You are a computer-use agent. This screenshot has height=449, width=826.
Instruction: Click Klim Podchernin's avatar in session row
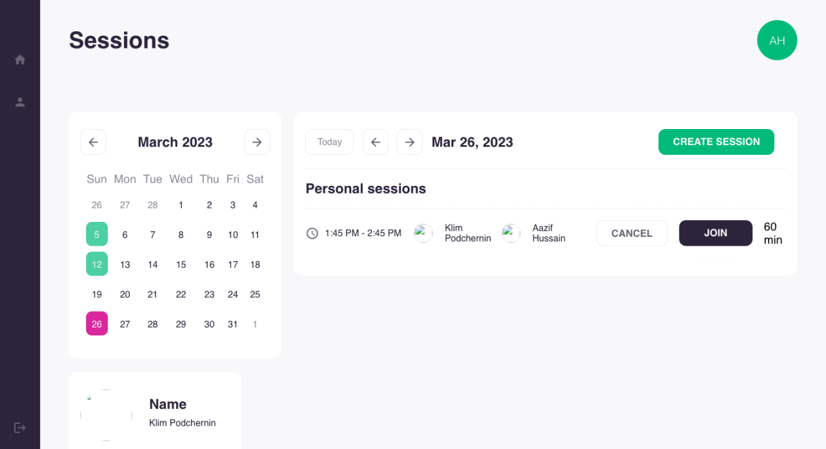click(x=423, y=233)
